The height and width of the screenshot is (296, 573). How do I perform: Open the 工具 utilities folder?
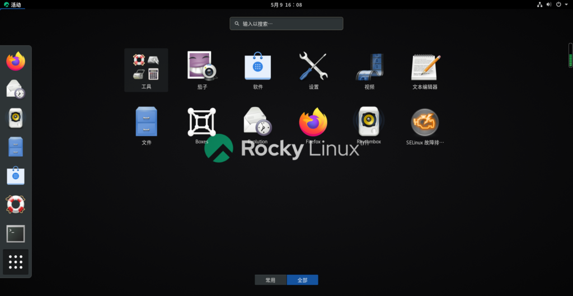[x=146, y=70]
